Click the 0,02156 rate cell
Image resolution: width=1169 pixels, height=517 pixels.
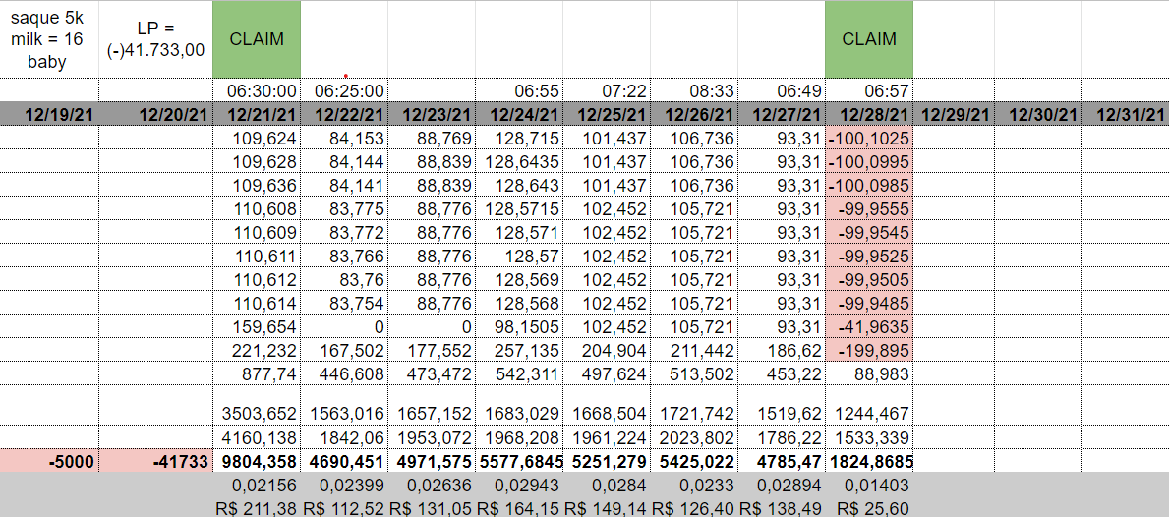(x=257, y=486)
